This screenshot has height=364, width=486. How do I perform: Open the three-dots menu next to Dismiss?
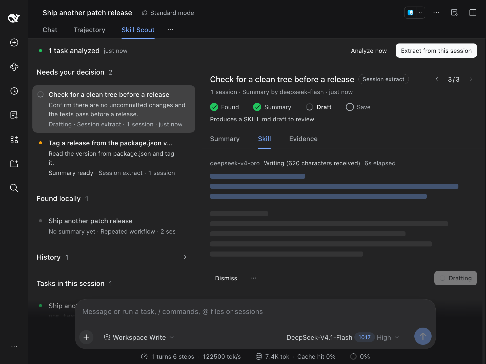[x=253, y=278]
